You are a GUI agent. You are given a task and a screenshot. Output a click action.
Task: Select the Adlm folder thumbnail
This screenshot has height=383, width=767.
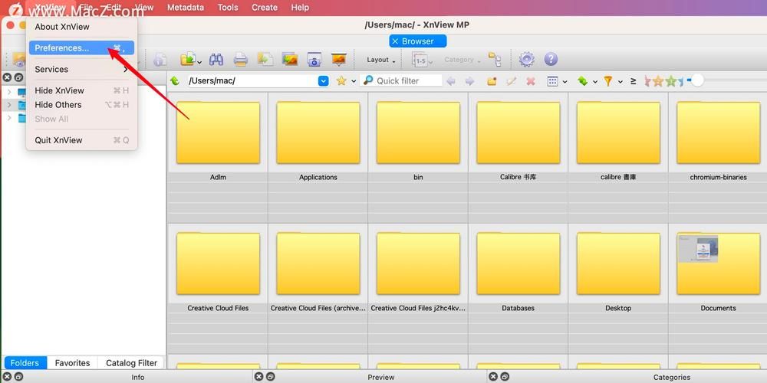pyautogui.click(x=218, y=133)
